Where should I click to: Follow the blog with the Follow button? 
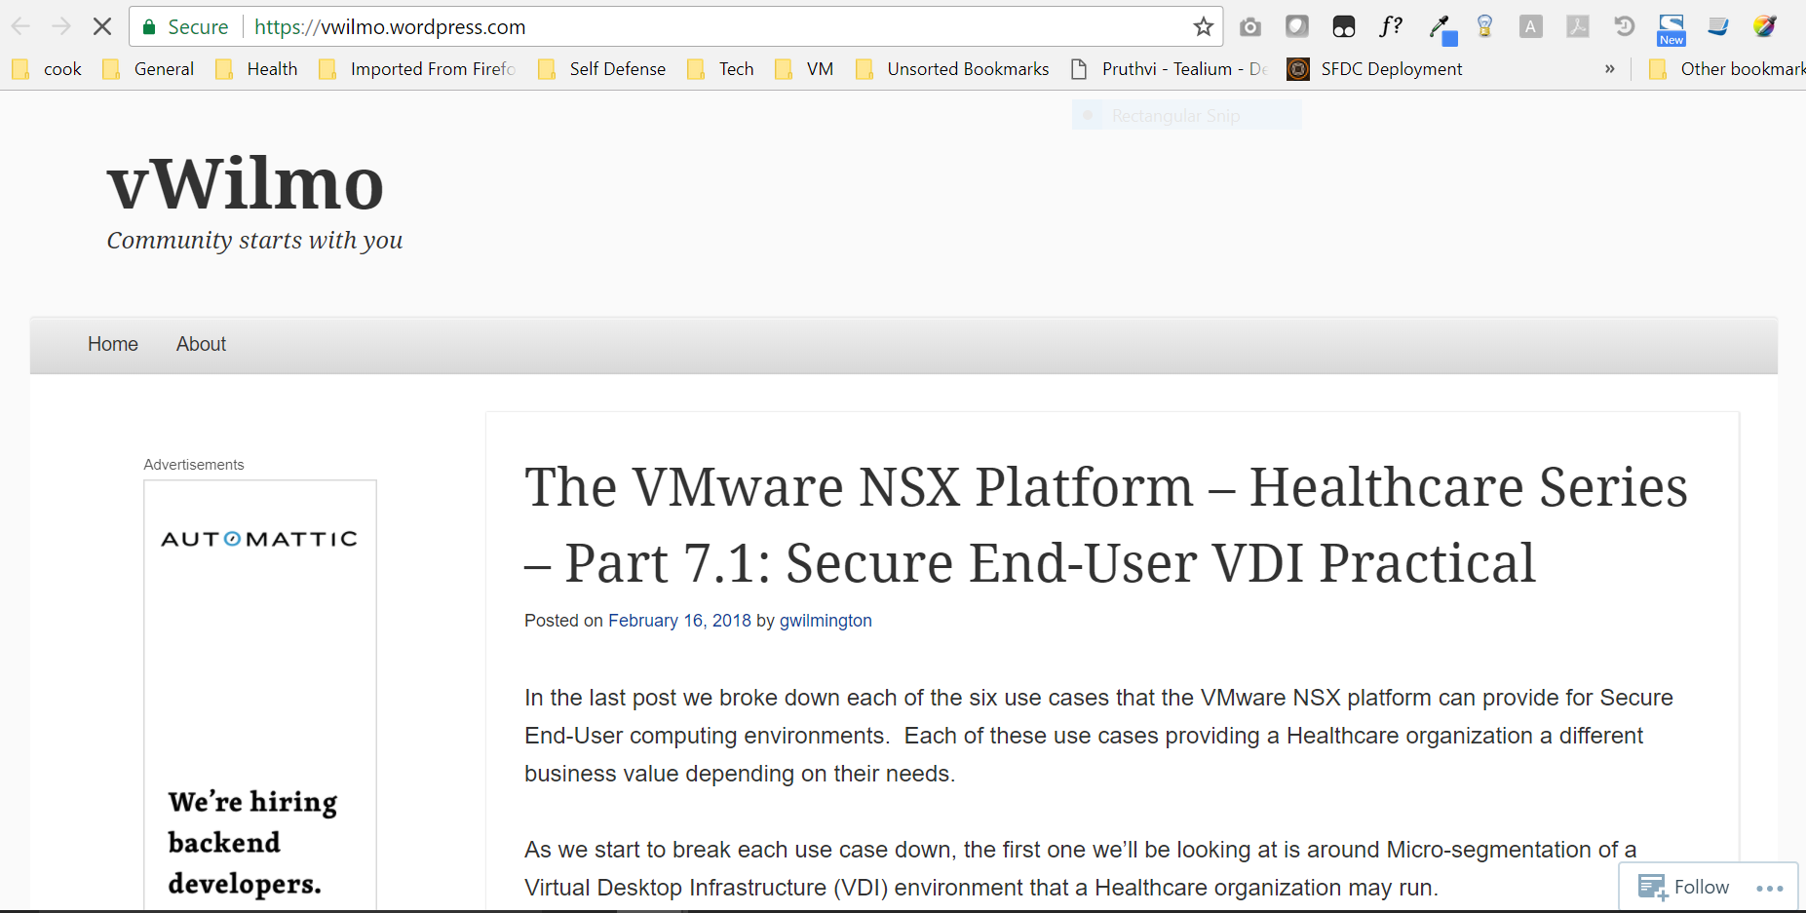coord(1683,887)
